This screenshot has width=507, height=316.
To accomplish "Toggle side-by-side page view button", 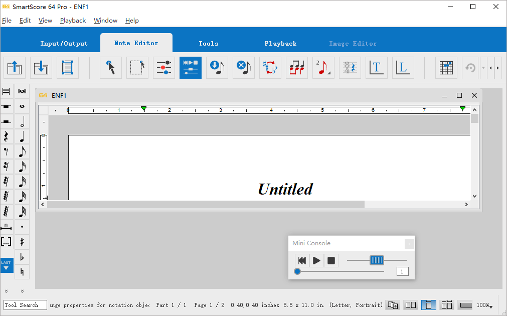I will click(411, 305).
